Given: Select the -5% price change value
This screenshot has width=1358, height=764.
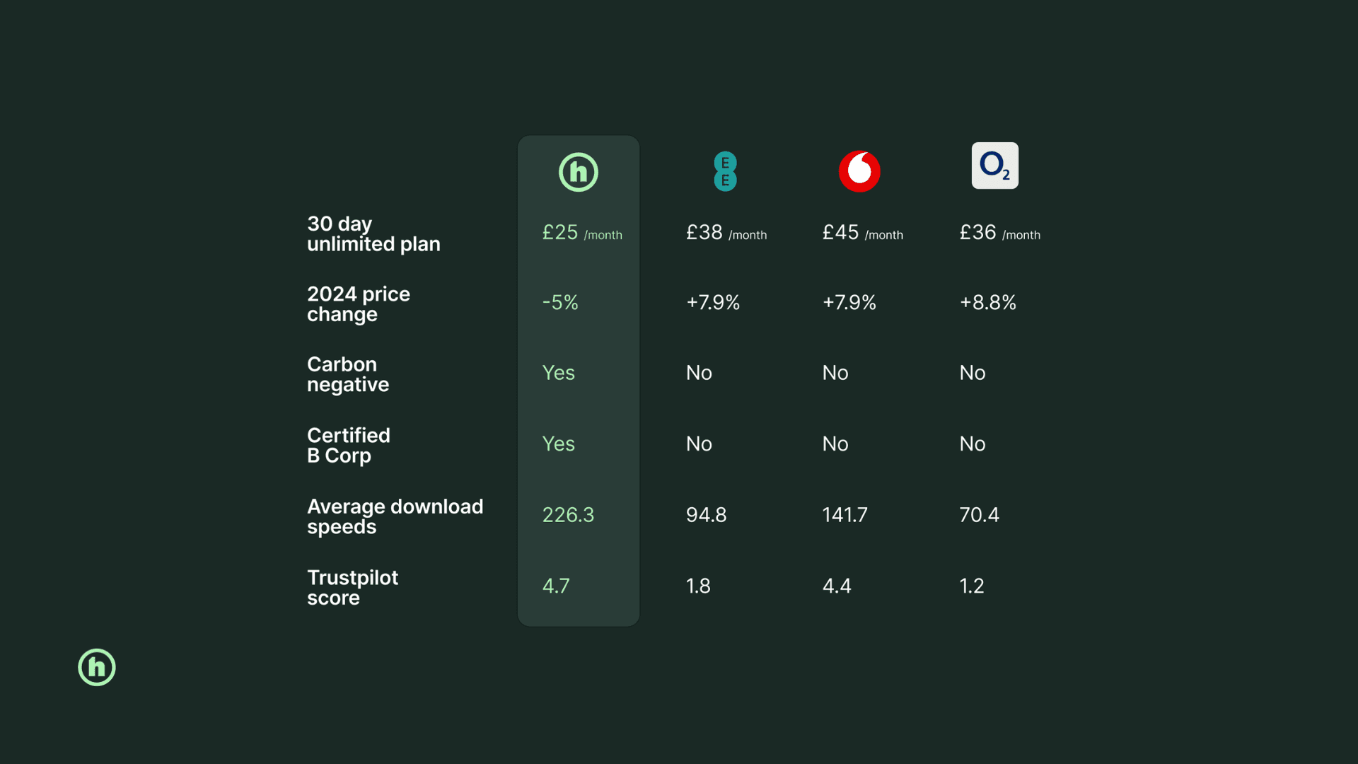Looking at the screenshot, I should click(x=560, y=303).
